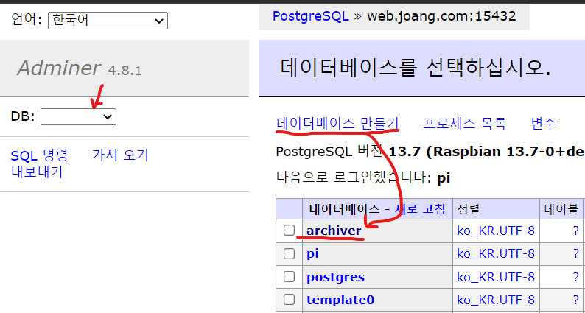Click ko_KR.UTF-8 collation in template0 row
The height and width of the screenshot is (313, 585).
point(496,300)
